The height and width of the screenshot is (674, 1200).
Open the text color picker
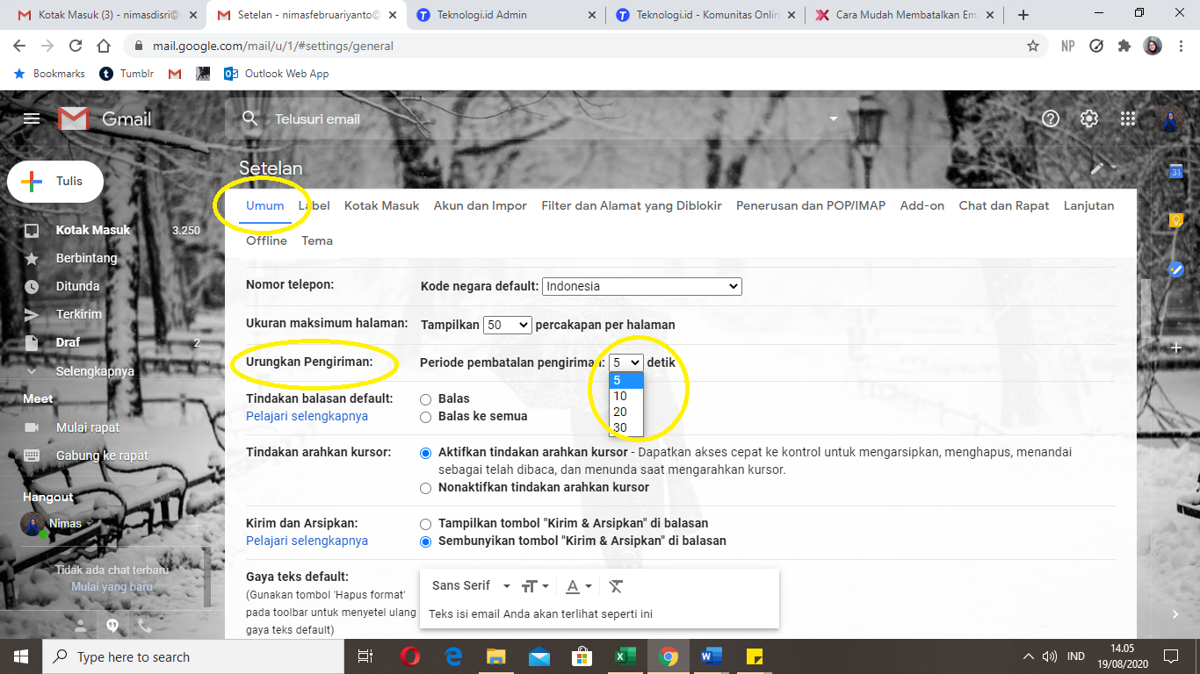pyautogui.click(x=577, y=586)
